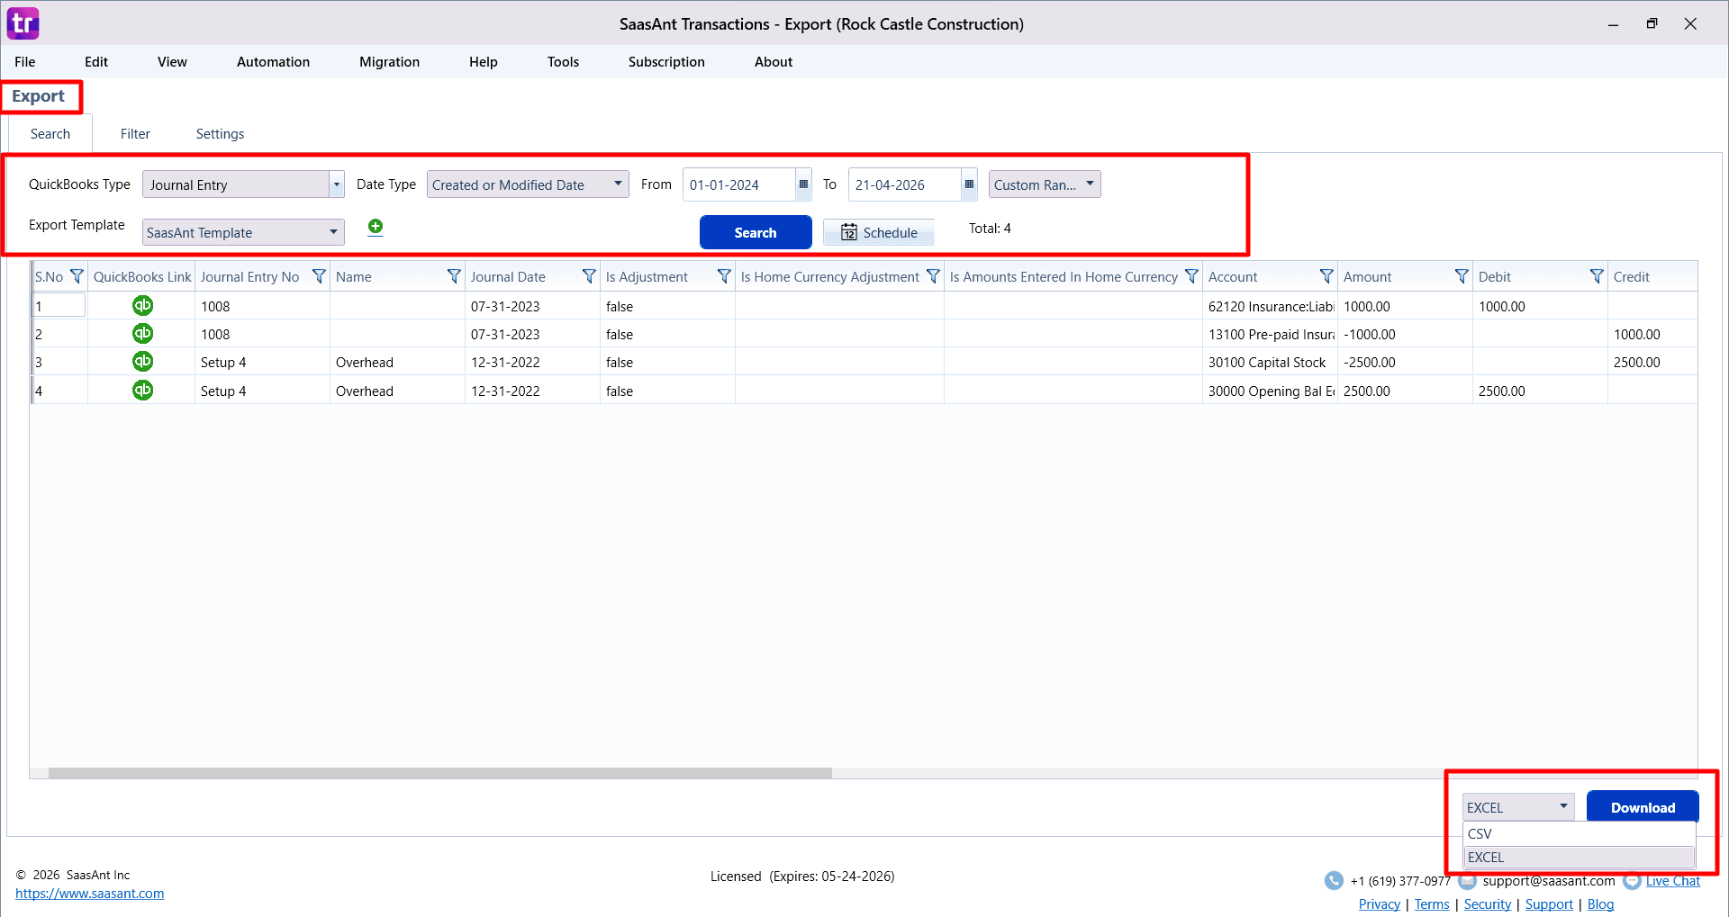Filter the Amount column
This screenshot has height=917, width=1729.
click(1462, 276)
